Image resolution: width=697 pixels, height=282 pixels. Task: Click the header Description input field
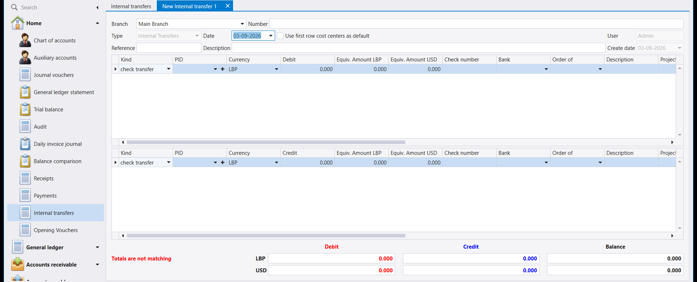pos(419,48)
